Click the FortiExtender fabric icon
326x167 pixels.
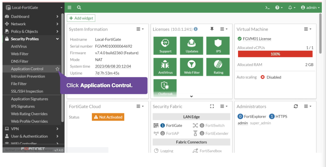click(x=195, y=133)
